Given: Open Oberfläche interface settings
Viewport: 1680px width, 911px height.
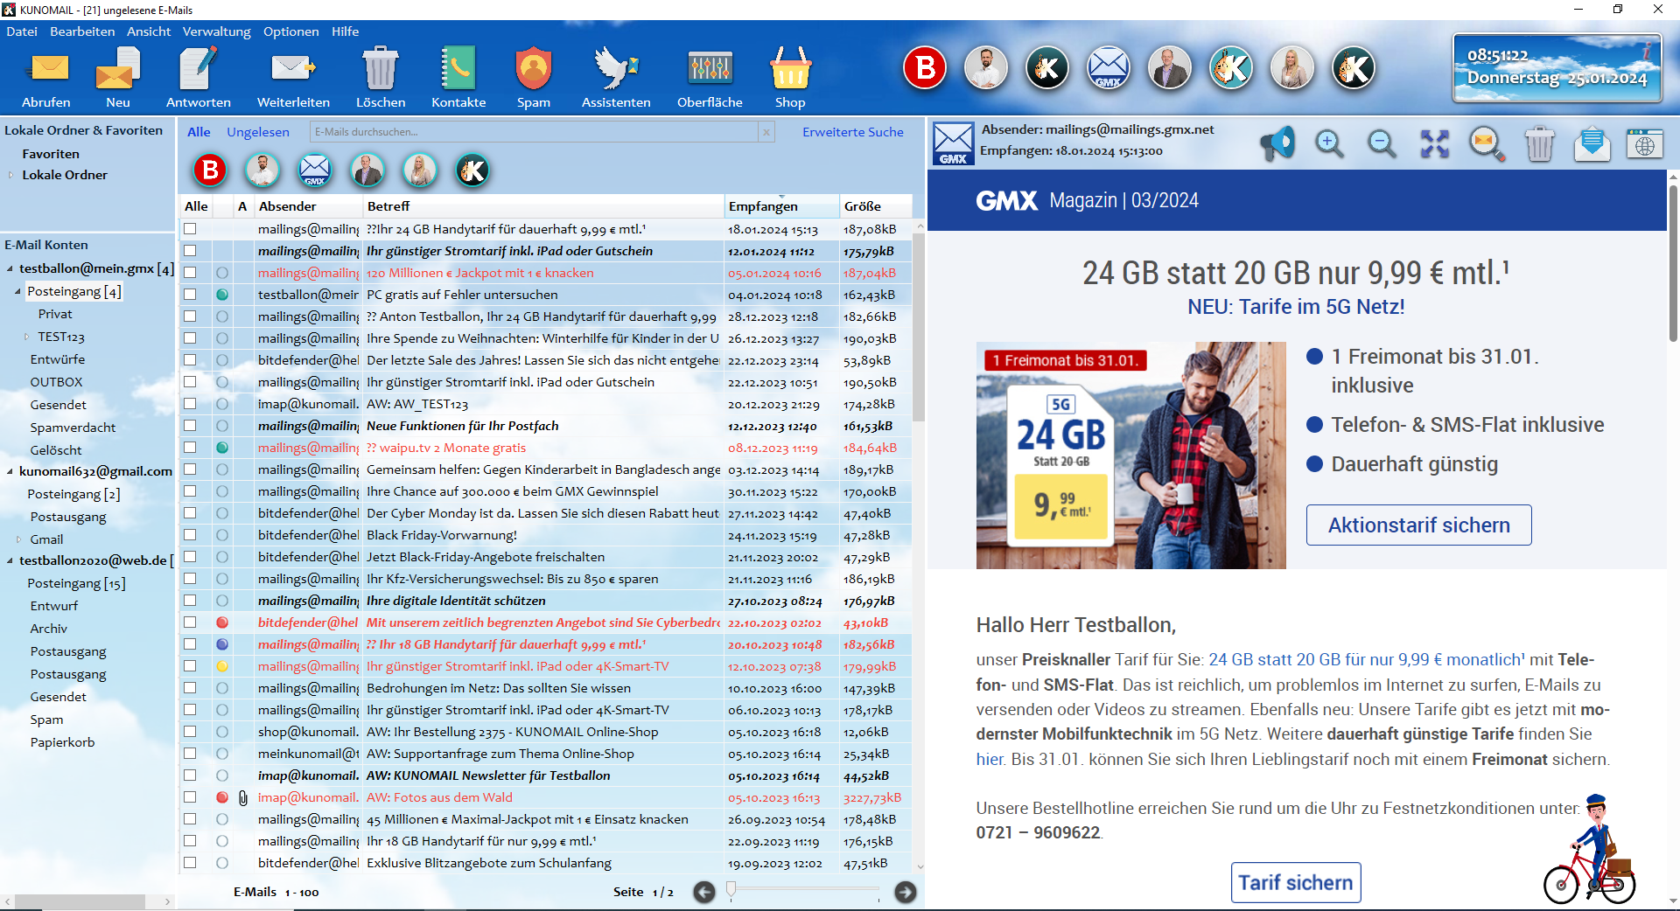Looking at the screenshot, I should (x=710, y=78).
